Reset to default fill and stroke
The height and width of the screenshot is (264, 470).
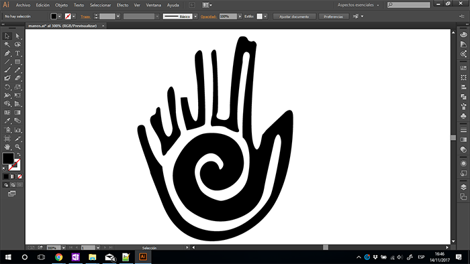[x=4, y=169]
